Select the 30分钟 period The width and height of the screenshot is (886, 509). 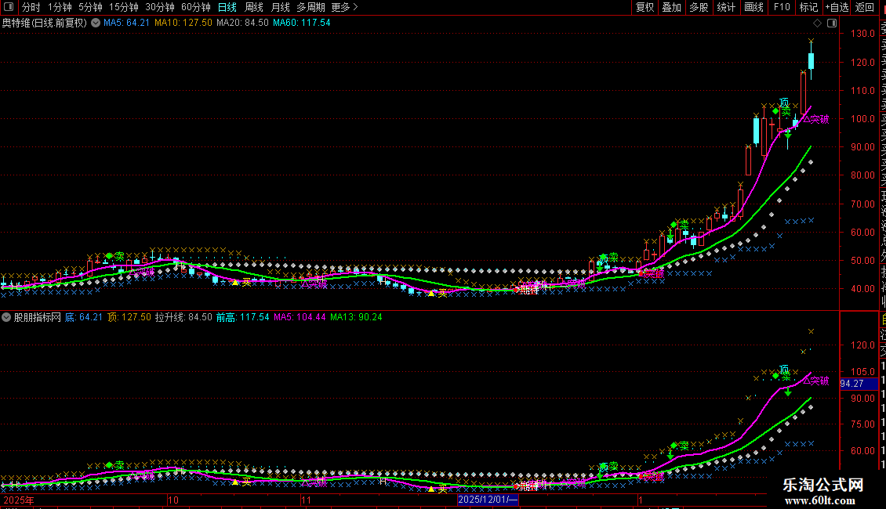tap(160, 7)
